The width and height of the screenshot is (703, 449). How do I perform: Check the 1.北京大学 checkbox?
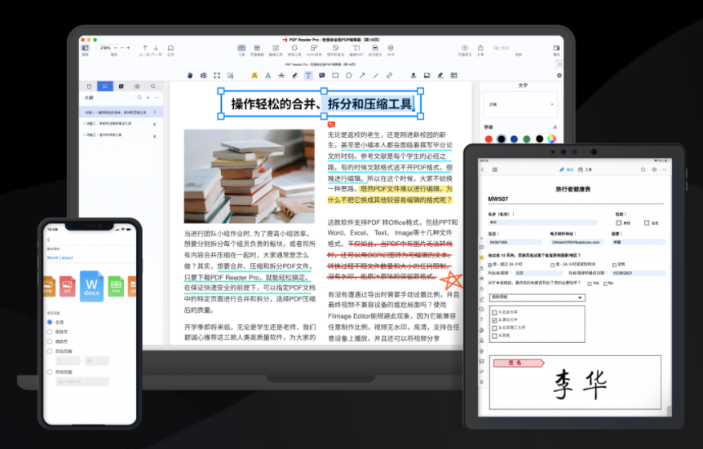pos(494,312)
